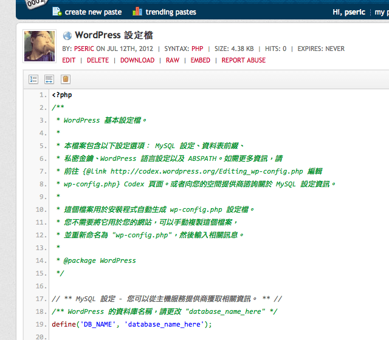Click line number 1 in the gutter
The height and width of the screenshot is (340, 389).
(43, 95)
